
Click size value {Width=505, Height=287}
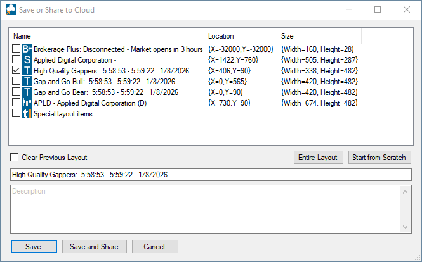point(319,60)
